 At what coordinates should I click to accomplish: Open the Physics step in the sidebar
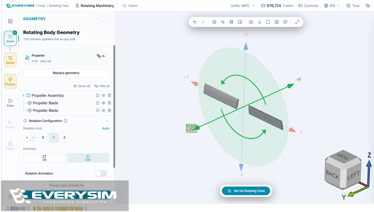pos(10,81)
